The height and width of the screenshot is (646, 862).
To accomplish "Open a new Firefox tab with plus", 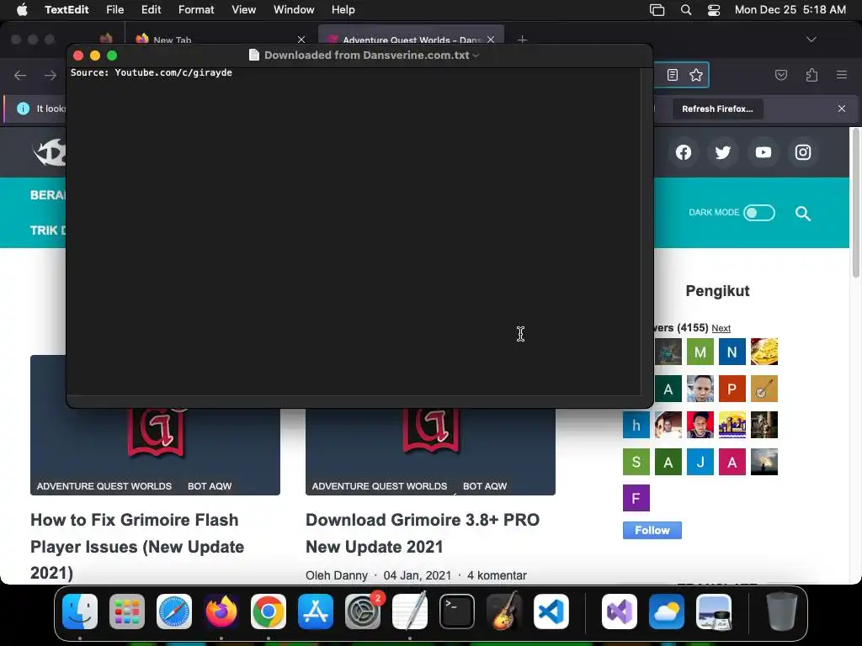I will [522, 40].
